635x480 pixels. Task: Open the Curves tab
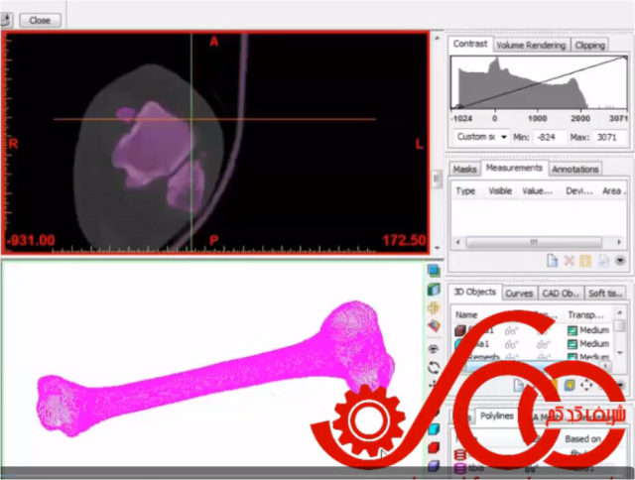519,294
